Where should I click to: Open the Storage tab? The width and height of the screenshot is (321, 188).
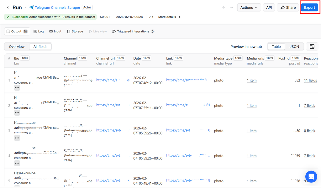click(x=75, y=31)
